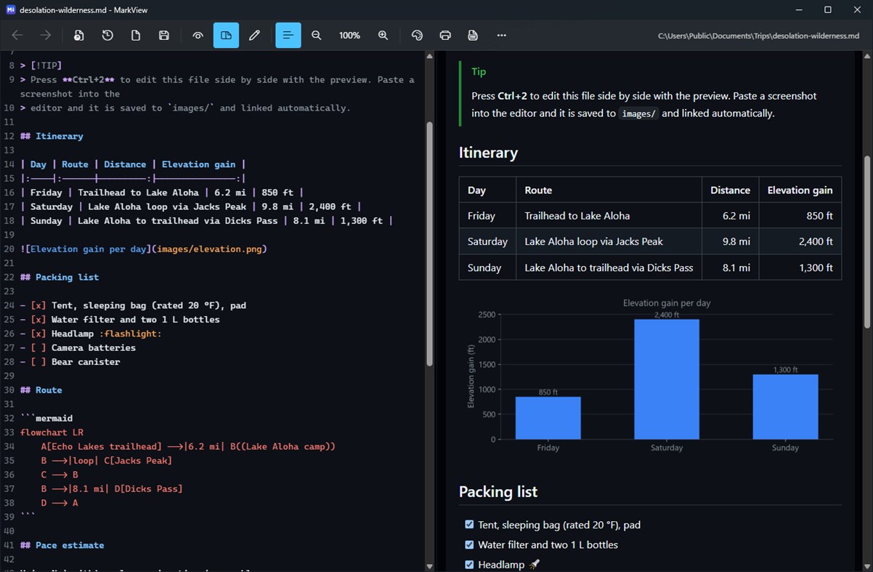Click the forward navigation arrow
The image size is (873, 572).
(45, 35)
